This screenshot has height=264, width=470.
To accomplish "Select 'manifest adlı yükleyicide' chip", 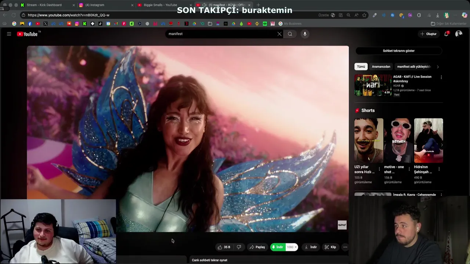I will pos(414,66).
